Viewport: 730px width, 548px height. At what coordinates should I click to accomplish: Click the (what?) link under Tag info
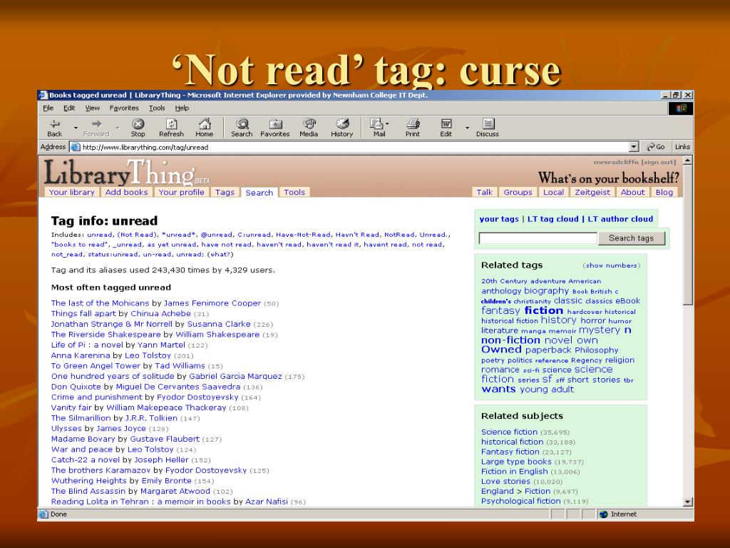pyautogui.click(x=220, y=255)
